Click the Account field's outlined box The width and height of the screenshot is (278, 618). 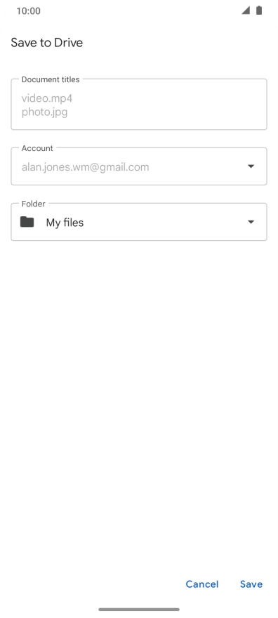139,166
